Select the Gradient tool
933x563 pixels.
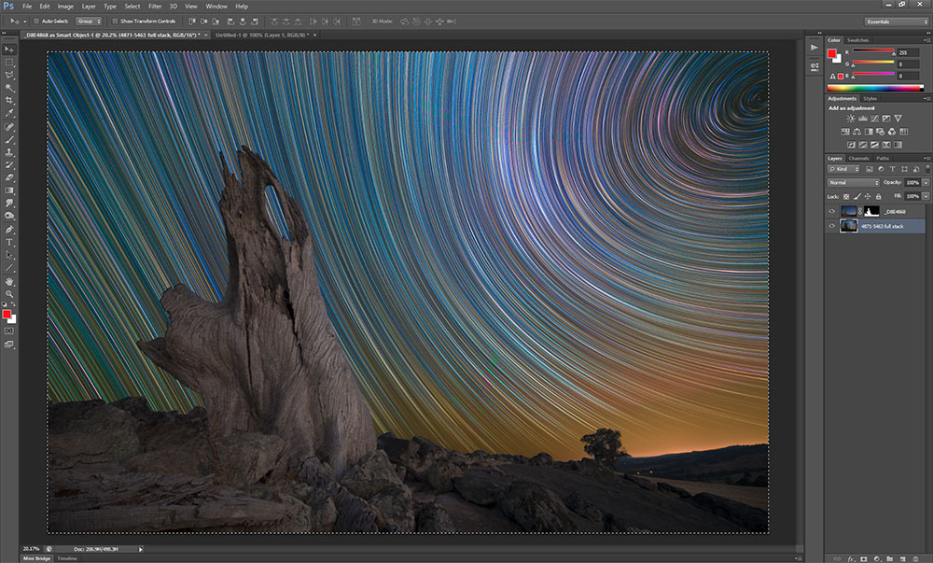[9, 190]
